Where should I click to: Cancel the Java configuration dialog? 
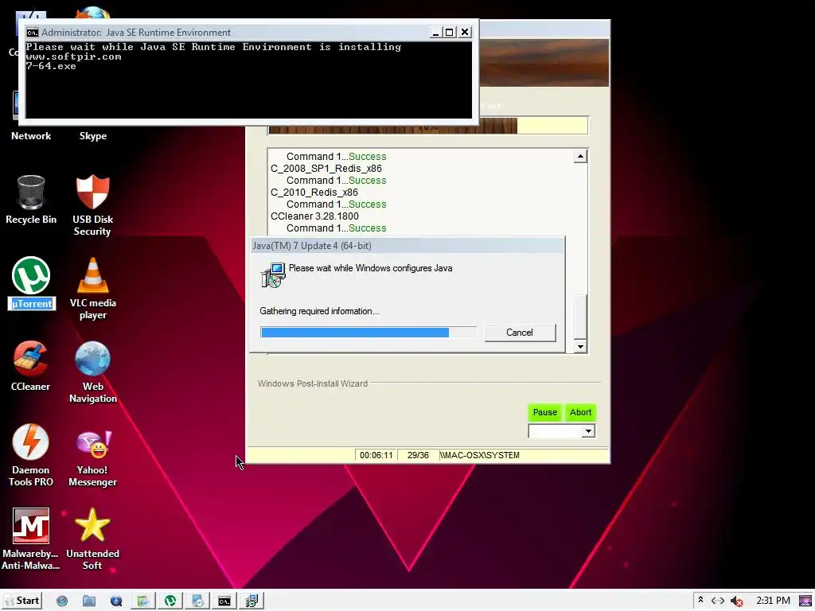520,333
